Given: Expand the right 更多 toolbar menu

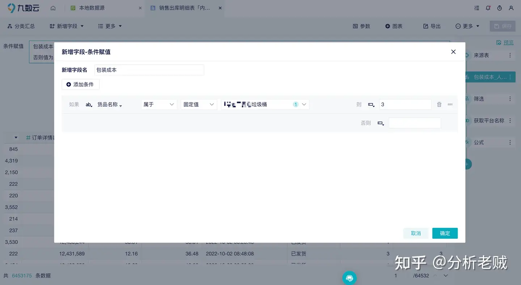Looking at the screenshot, I should click(x=467, y=26).
